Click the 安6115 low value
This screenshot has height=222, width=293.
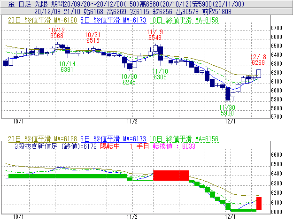pos(140,12)
